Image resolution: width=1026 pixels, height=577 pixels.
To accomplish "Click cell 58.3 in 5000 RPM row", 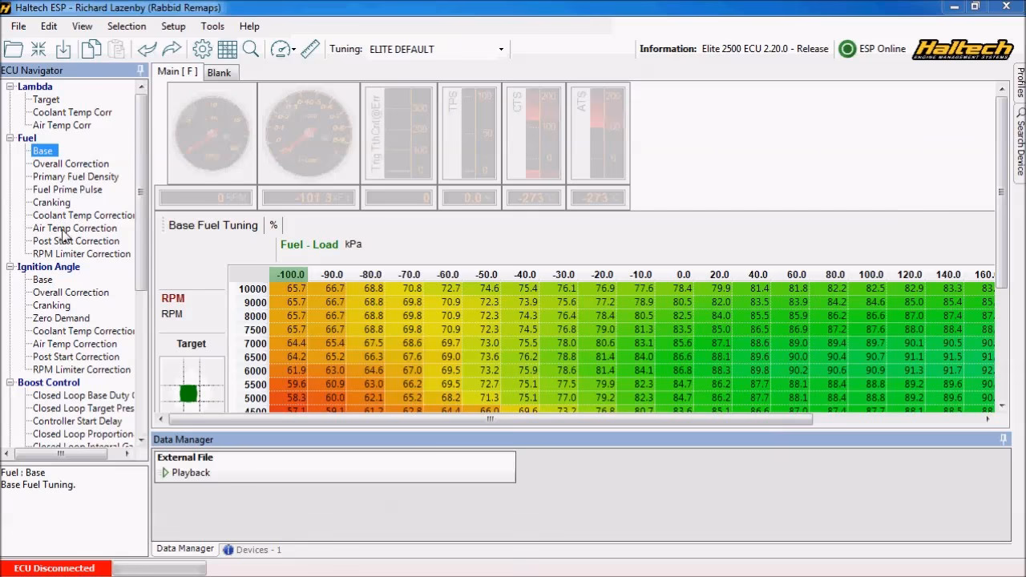I will click(x=289, y=397).
